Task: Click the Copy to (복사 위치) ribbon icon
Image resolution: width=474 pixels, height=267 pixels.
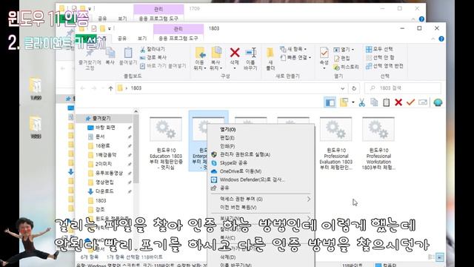Action: point(216,53)
